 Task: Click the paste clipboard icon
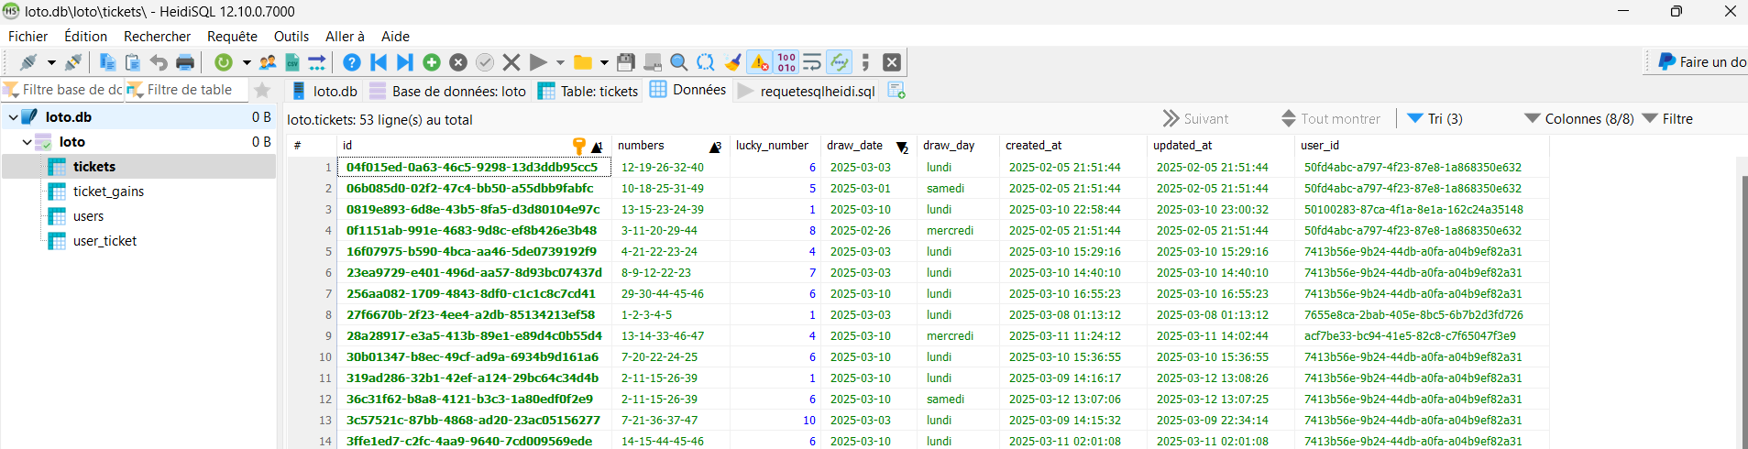133,62
